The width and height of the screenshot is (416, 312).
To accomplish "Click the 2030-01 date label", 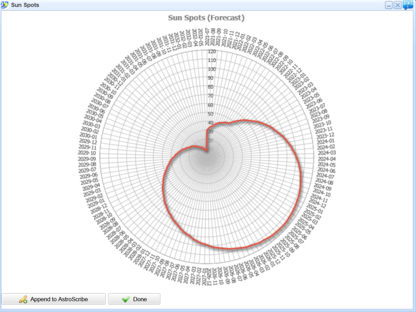I will click(x=88, y=135).
